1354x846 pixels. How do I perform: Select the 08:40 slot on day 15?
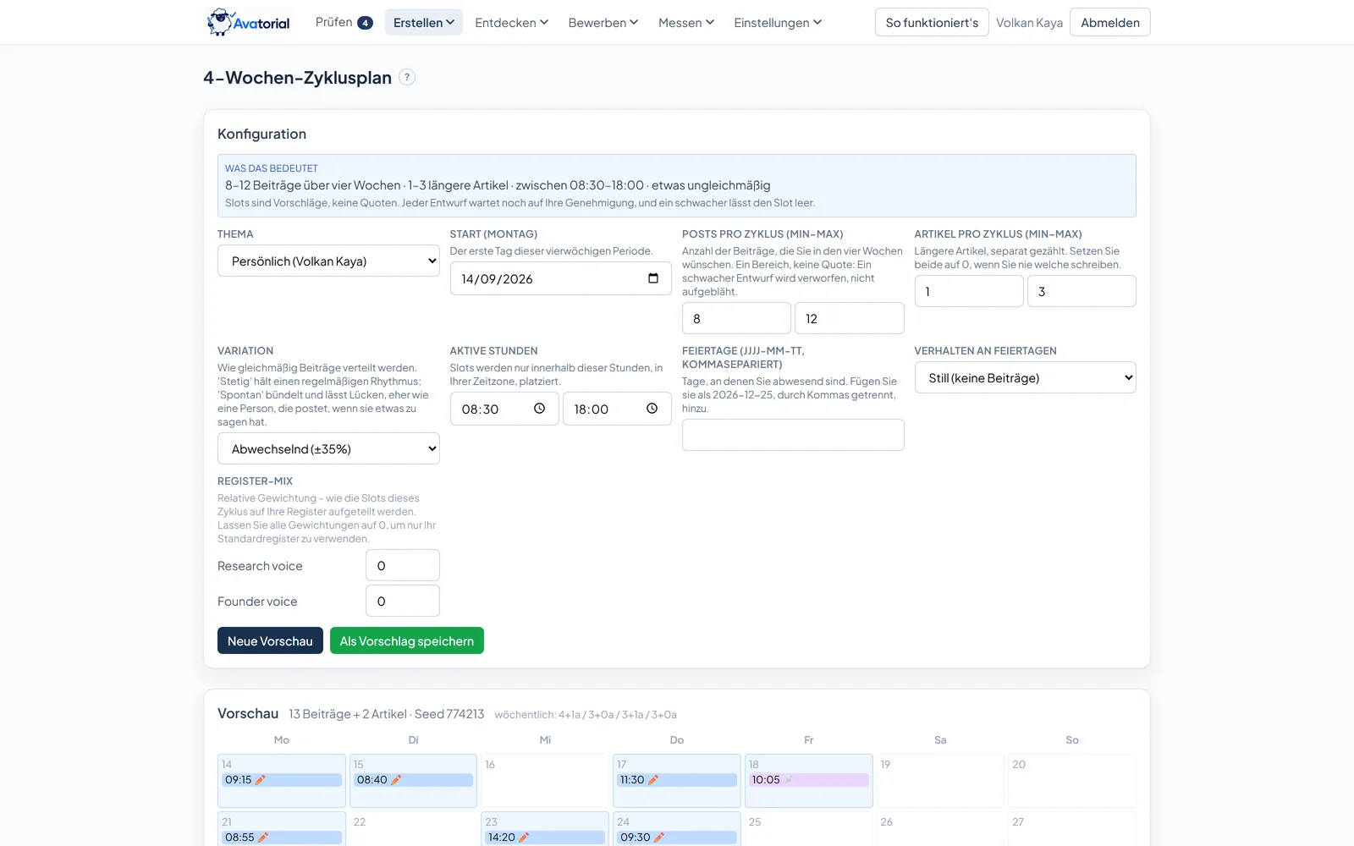click(x=413, y=780)
